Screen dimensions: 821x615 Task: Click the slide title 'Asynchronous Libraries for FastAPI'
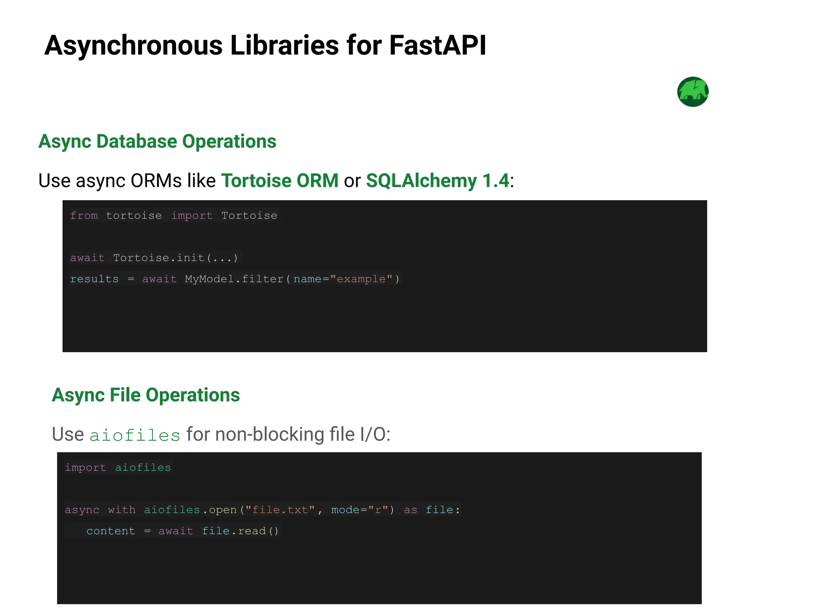click(265, 45)
